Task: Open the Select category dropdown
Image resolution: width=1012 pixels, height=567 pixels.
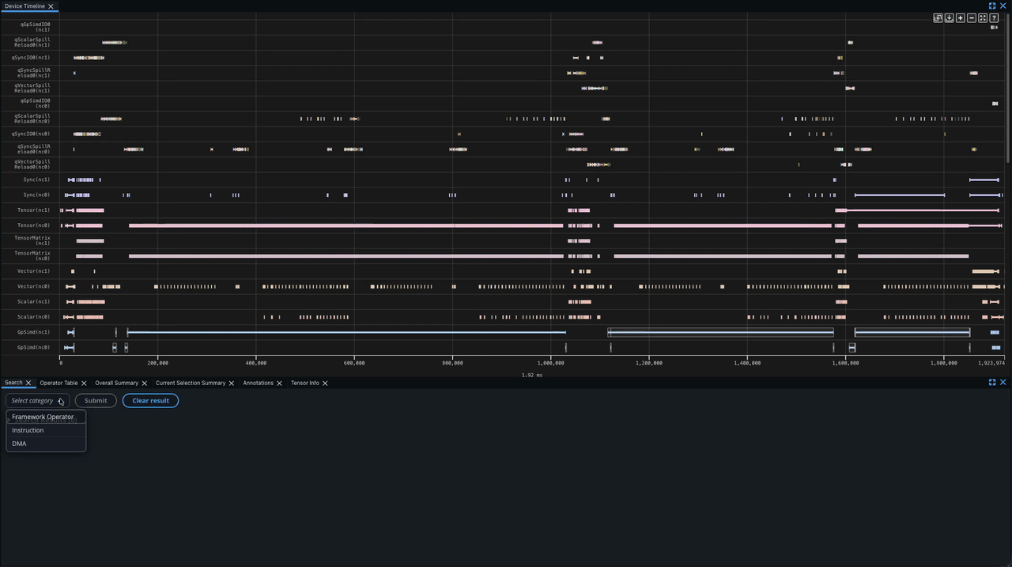Action: click(37, 400)
